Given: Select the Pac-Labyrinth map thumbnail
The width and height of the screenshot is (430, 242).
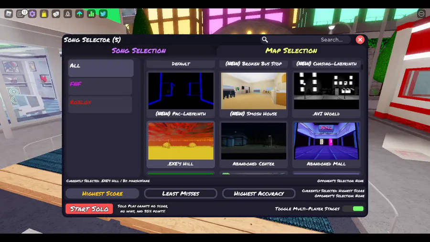Looking at the screenshot, I should point(181,91).
